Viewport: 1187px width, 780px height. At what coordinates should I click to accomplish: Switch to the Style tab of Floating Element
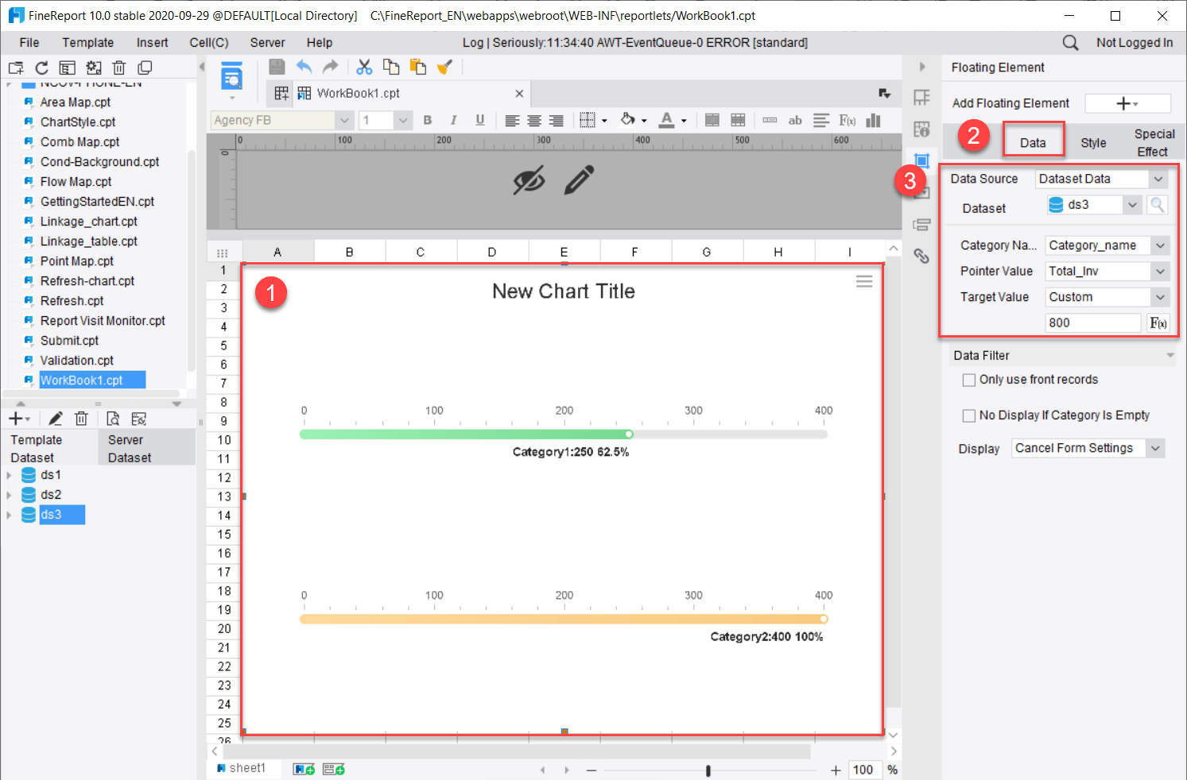click(1093, 143)
